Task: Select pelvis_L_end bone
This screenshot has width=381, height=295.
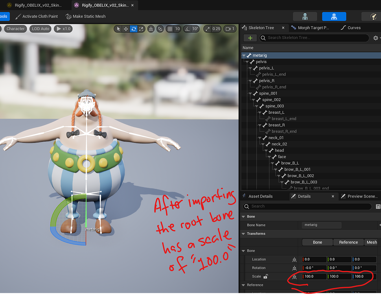Action: [x=274, y=74]
